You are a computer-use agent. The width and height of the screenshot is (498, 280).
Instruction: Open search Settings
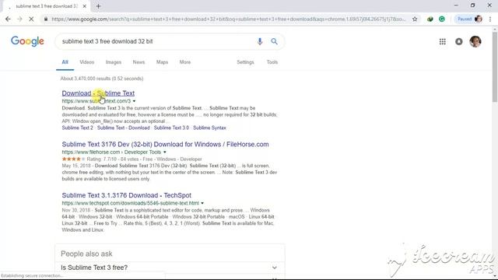pyautogui.click(x=245, y=62)
